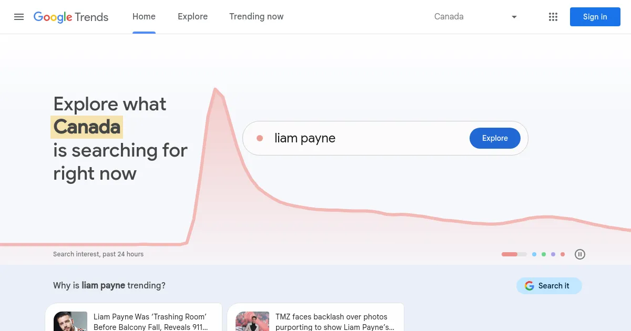Select the Home menu item
631x331 pixels.
coord(144,16)
